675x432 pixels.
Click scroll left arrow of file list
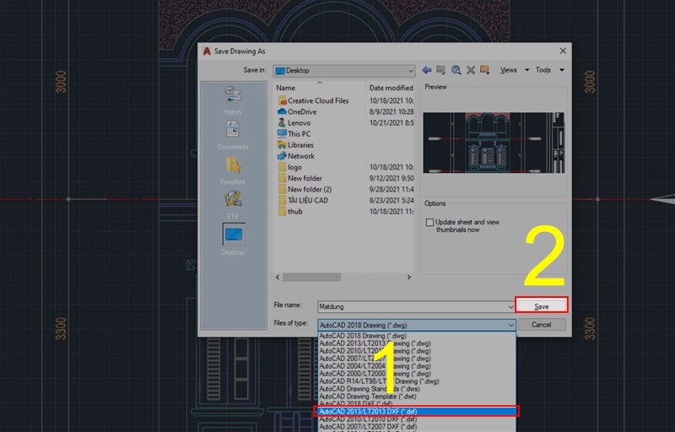[278, 277]
